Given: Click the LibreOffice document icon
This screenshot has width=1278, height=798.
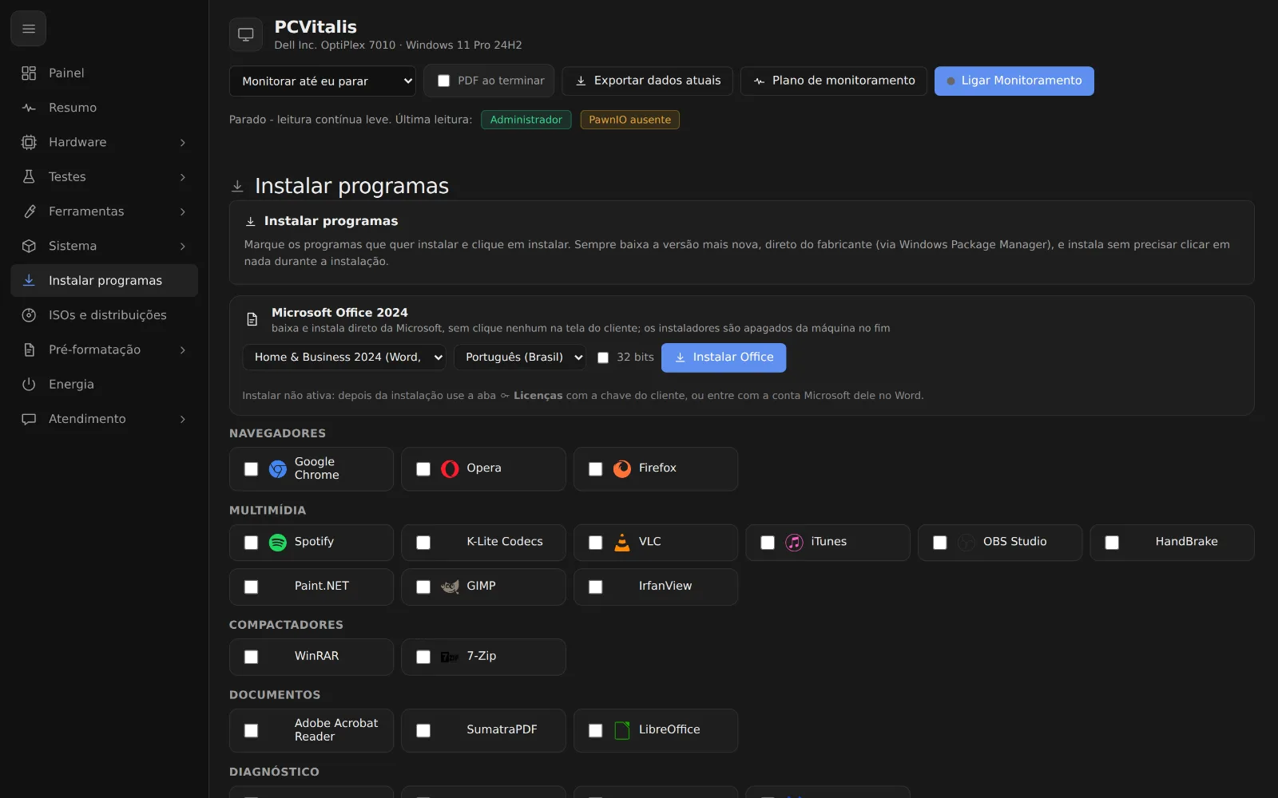Looking at the screenshot, I should (x=622, y=730).
